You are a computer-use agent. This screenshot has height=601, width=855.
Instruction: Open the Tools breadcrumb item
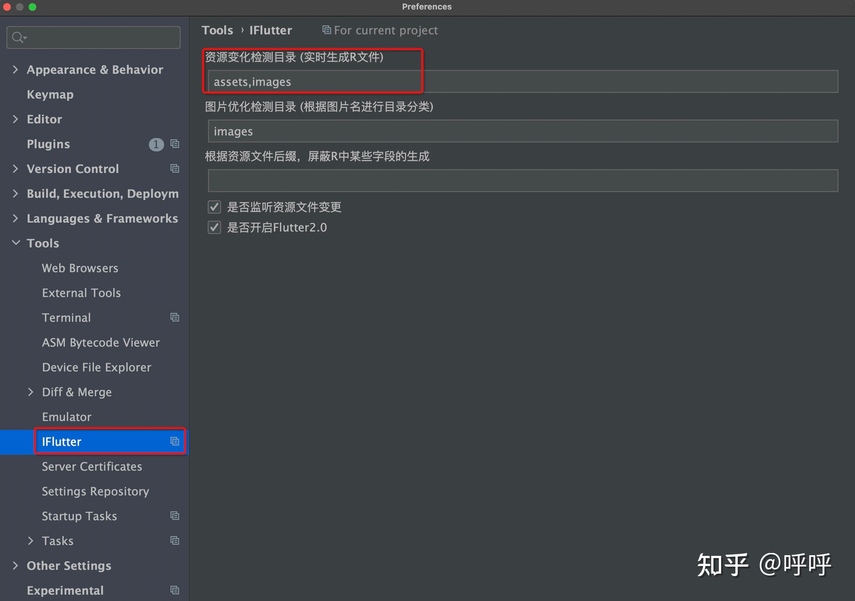218,30
